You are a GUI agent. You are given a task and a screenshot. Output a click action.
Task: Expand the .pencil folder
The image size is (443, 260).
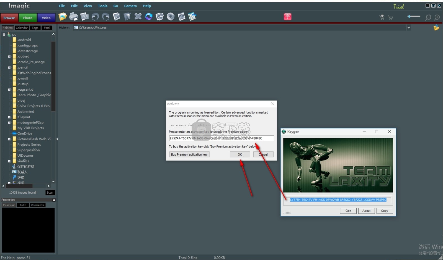pyautogui.click(x=9, y=67)
